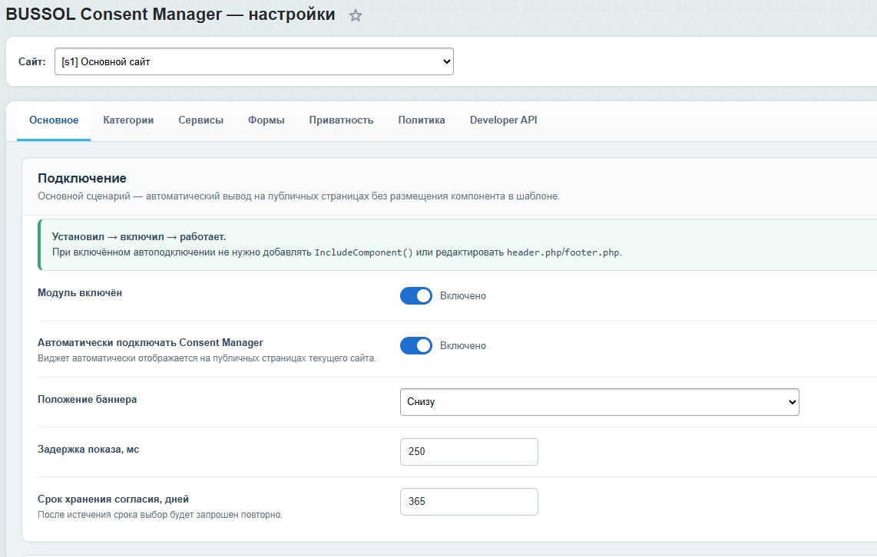This screenshot has width=877, height=557.
Task: Toggle the Модуль включён switch
Action: (x=416, y=295)
